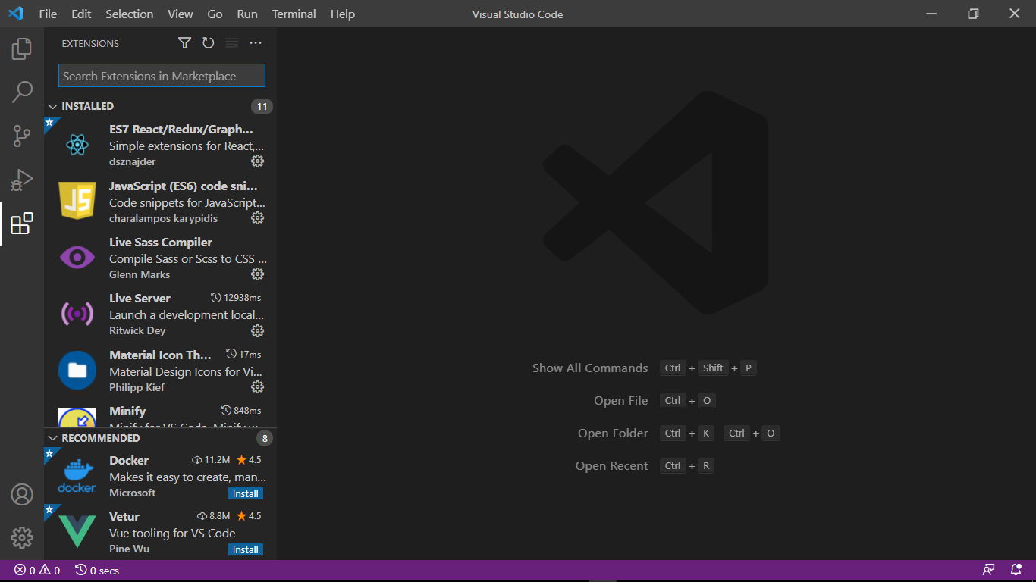Click the Material Icon Theme folder logo
The image size is (1036, 582).
77,370
